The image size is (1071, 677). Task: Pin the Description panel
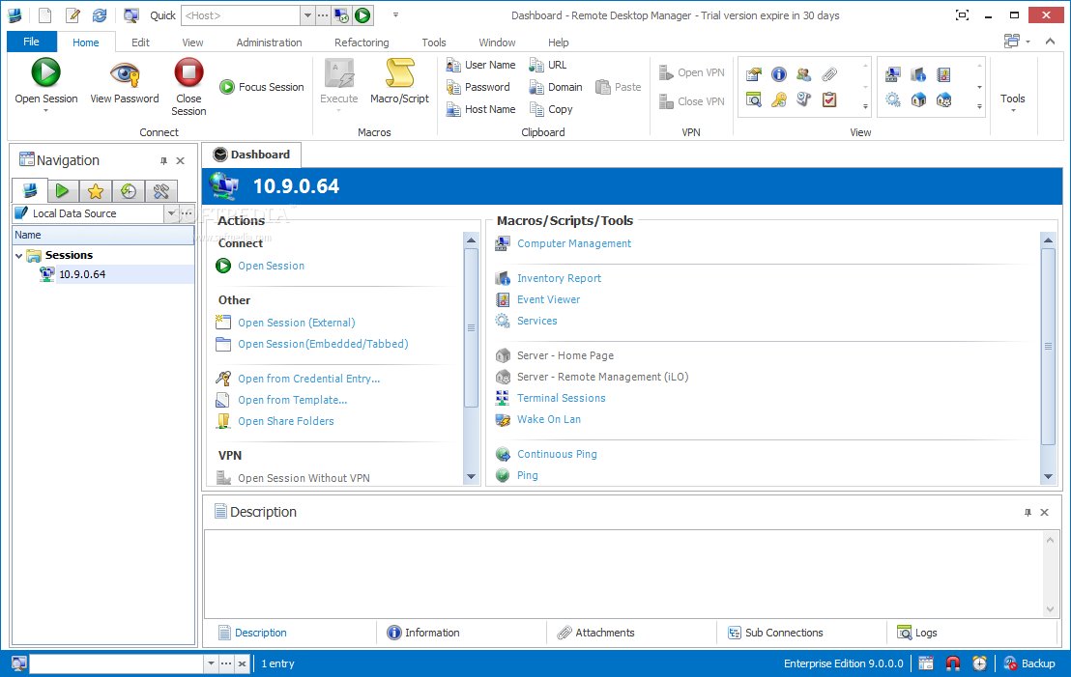[x=1028, y=513]
